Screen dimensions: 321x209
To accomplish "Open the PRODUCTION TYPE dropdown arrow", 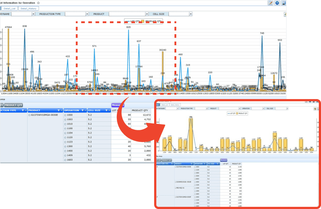I will coord(87,14).
